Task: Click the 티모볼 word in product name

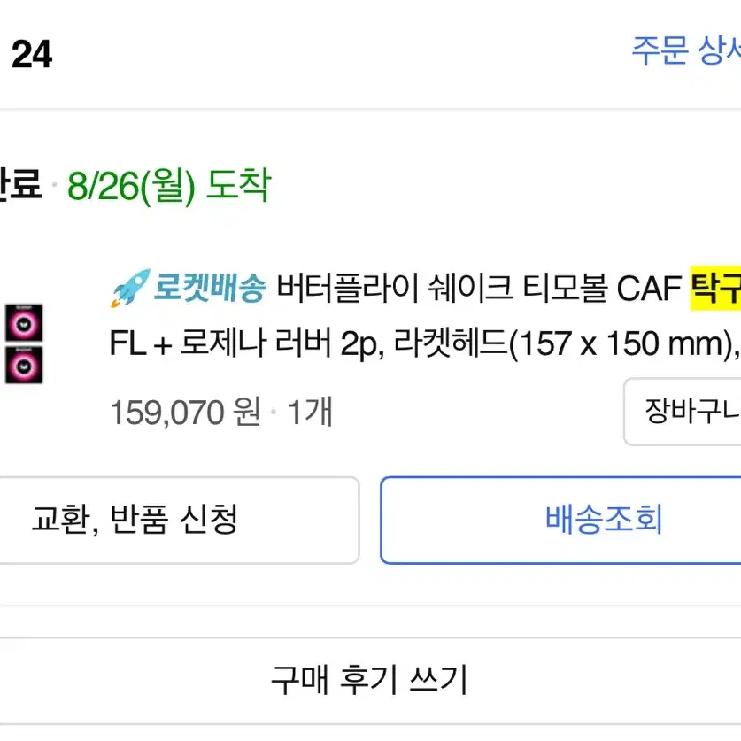Action: click(x=564, y=288)
